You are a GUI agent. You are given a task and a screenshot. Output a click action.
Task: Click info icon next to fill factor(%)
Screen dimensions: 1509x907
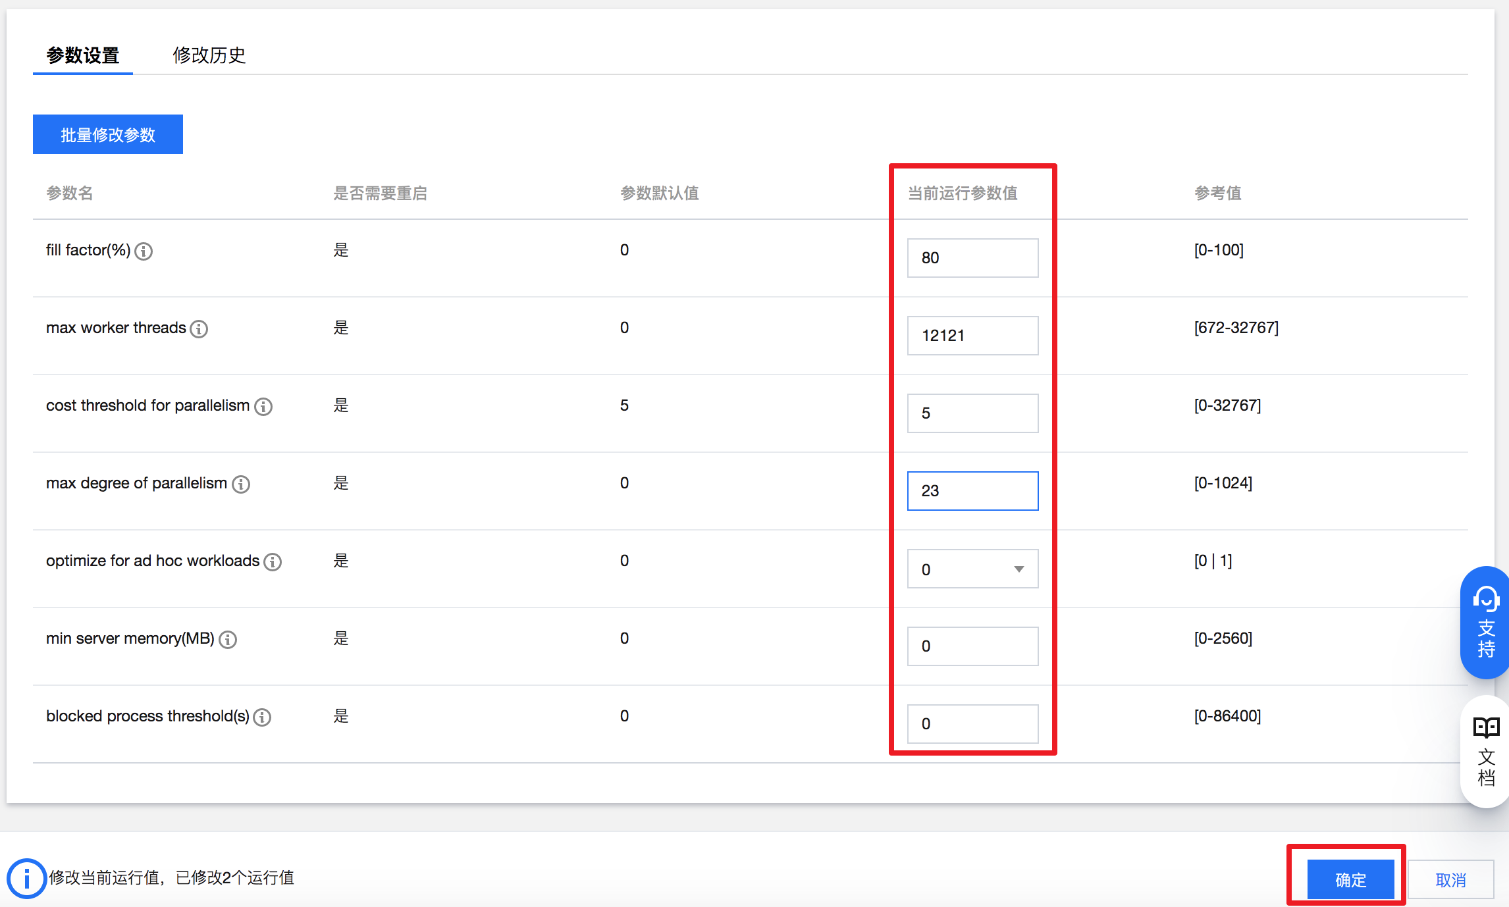pyautogui.click(x=144, y=251)
